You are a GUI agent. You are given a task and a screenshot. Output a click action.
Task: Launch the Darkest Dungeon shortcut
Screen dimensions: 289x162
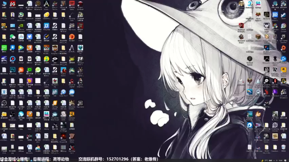coord(63,138)
